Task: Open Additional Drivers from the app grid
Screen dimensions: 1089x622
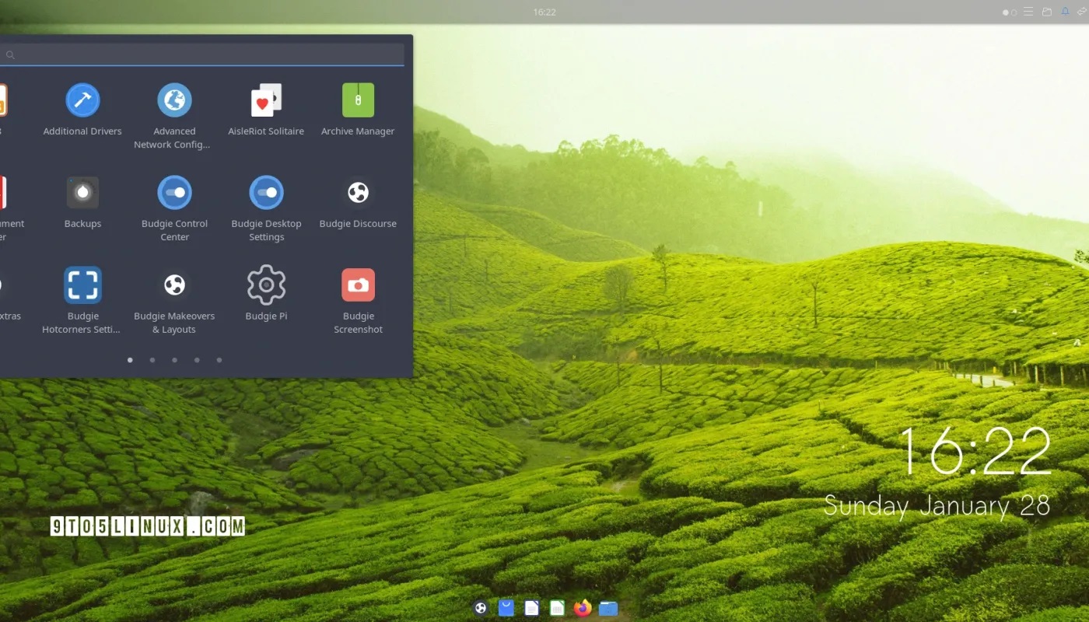Action: (82, 101)
